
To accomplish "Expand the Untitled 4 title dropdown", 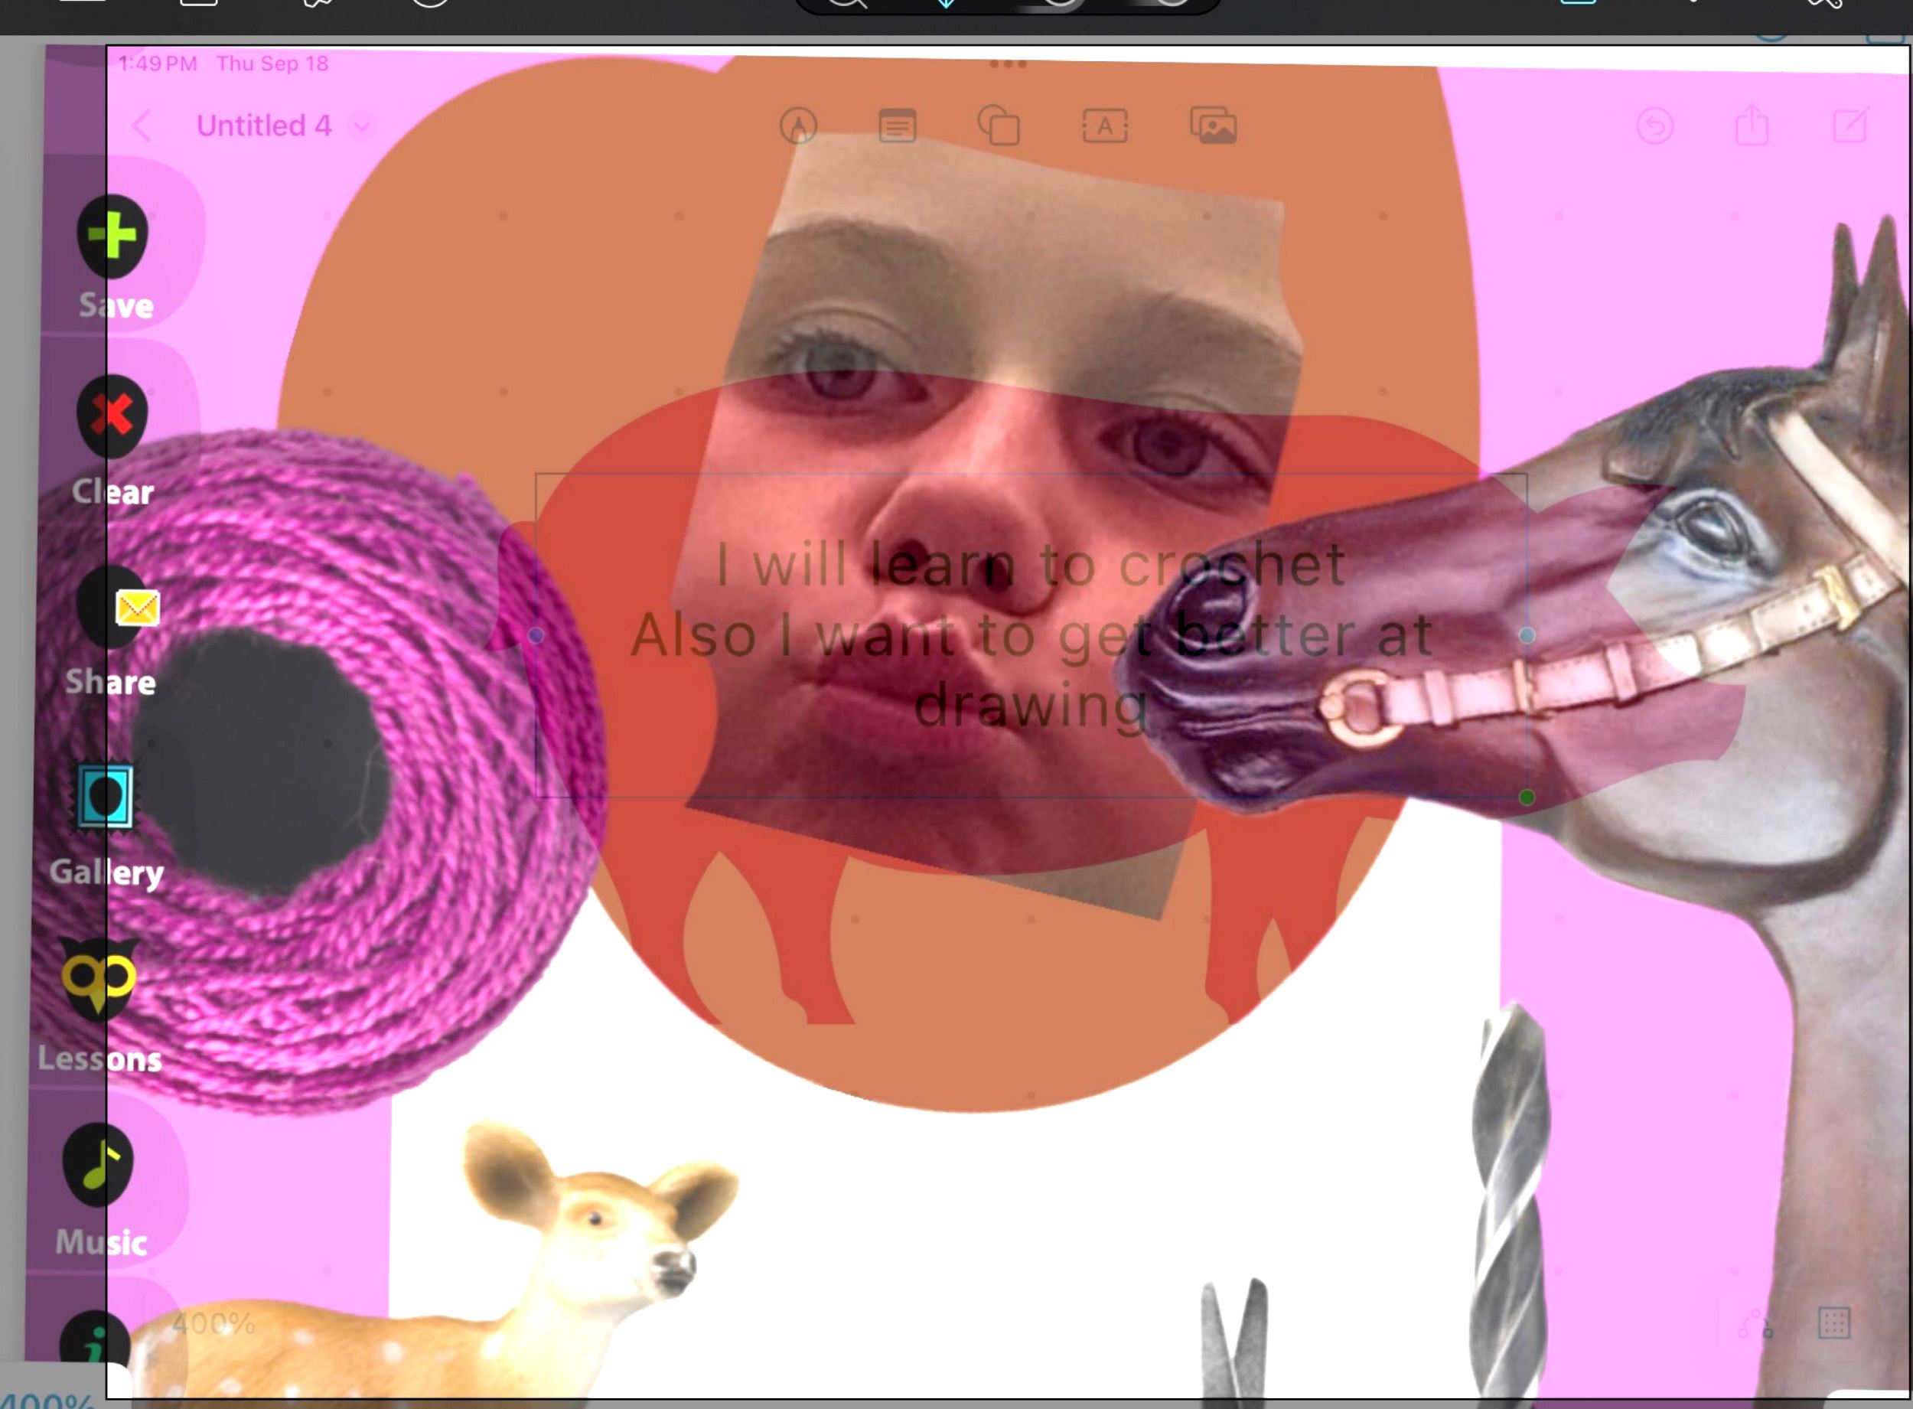I will pyautogui.click(x=362, y=126).
